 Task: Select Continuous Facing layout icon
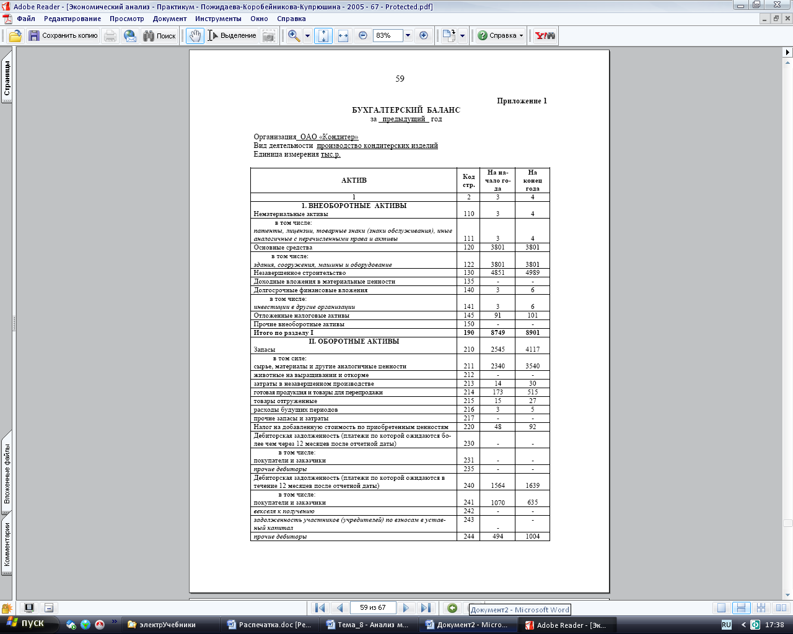pos(761,608)
